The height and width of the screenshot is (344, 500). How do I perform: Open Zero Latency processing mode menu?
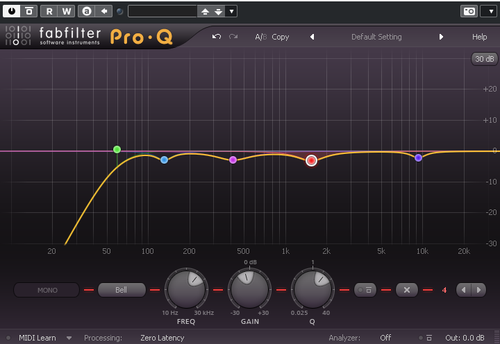point(162,338)
